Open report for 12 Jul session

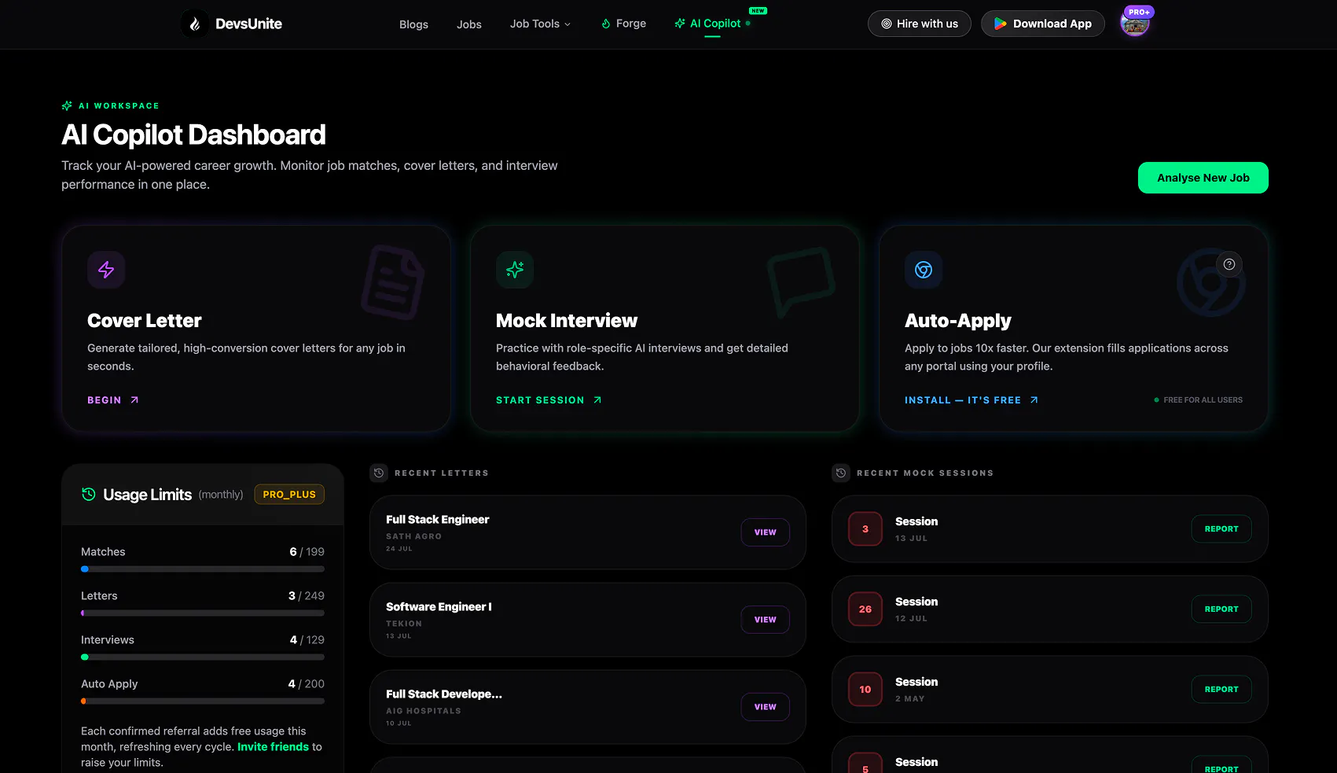point(1221,609)
